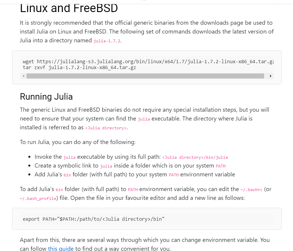This screenshot has height=251, width=293.
Task: Click the first bullet about invoking julia
Action: [97, 157]
